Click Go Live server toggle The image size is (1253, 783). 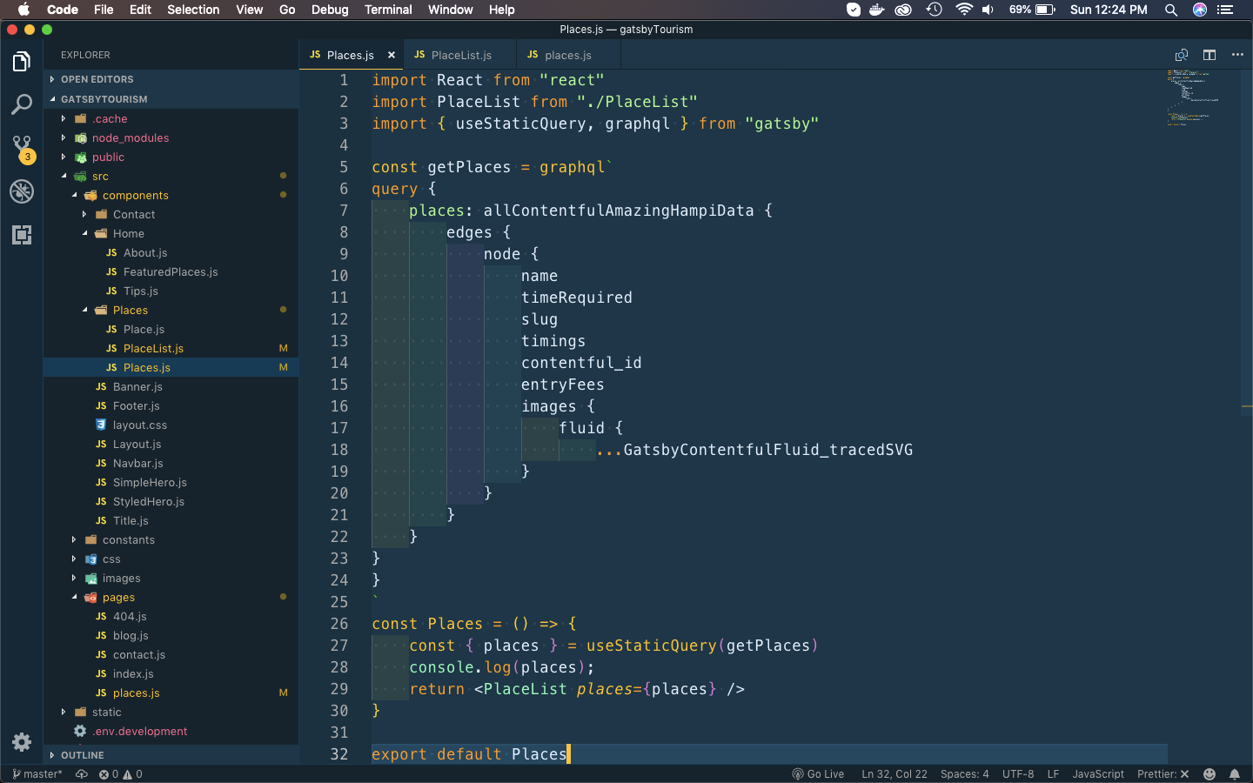pos(818,774)
